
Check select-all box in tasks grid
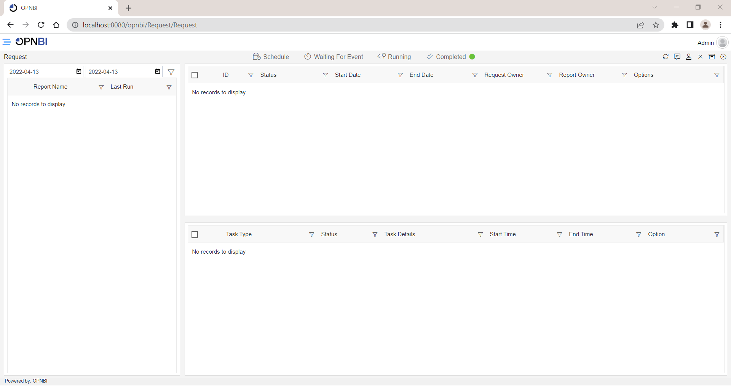(195, 235)
